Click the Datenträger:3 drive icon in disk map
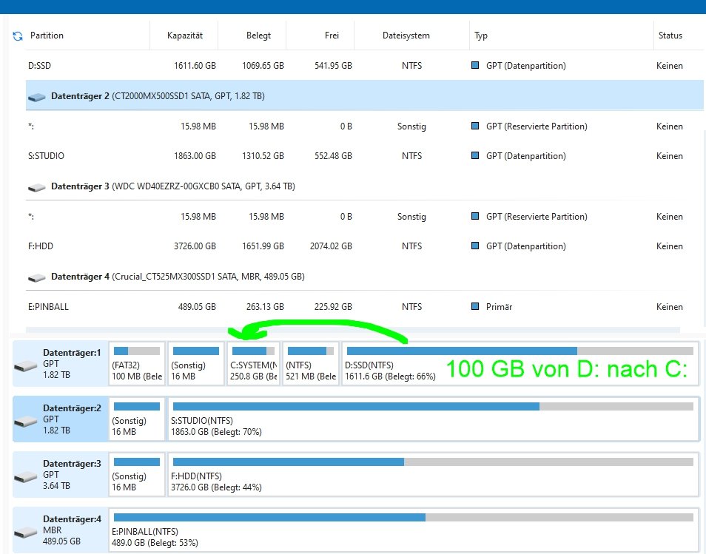 pos(26,477)
